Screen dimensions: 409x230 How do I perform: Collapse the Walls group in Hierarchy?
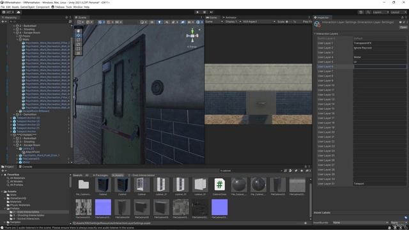[x=17, y=40]
